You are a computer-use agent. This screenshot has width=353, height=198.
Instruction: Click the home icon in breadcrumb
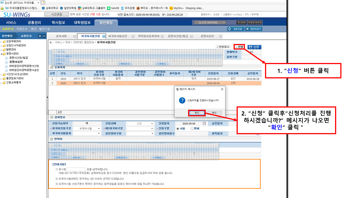pos(50,42)
